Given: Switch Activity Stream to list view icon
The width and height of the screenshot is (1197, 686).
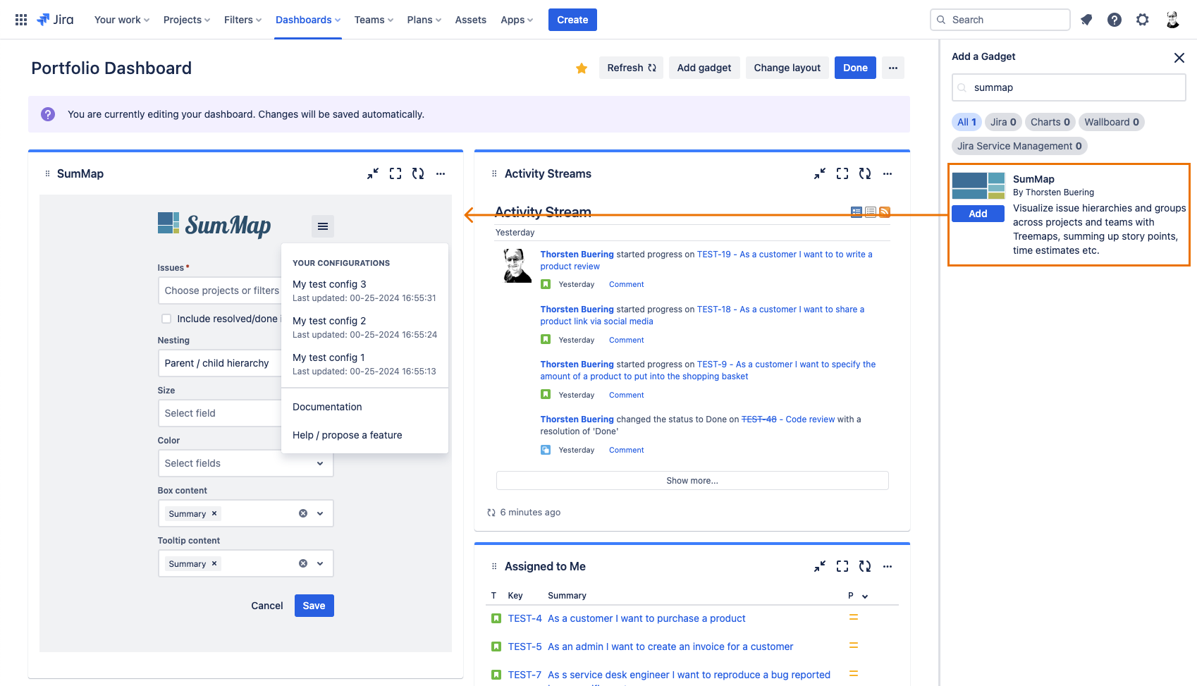Looking at the screenshot, I should pos(871,212).
